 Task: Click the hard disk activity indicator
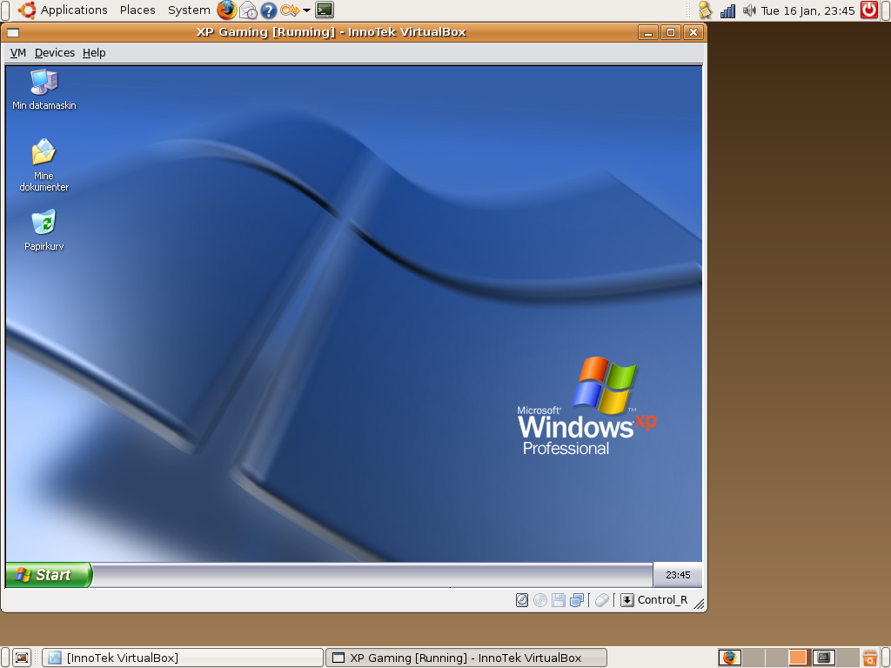(522, 600)
